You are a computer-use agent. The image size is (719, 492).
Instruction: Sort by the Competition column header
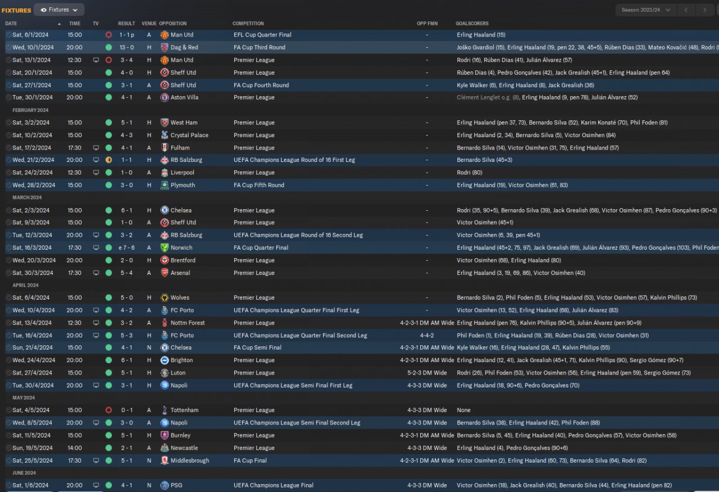[248, 24]
